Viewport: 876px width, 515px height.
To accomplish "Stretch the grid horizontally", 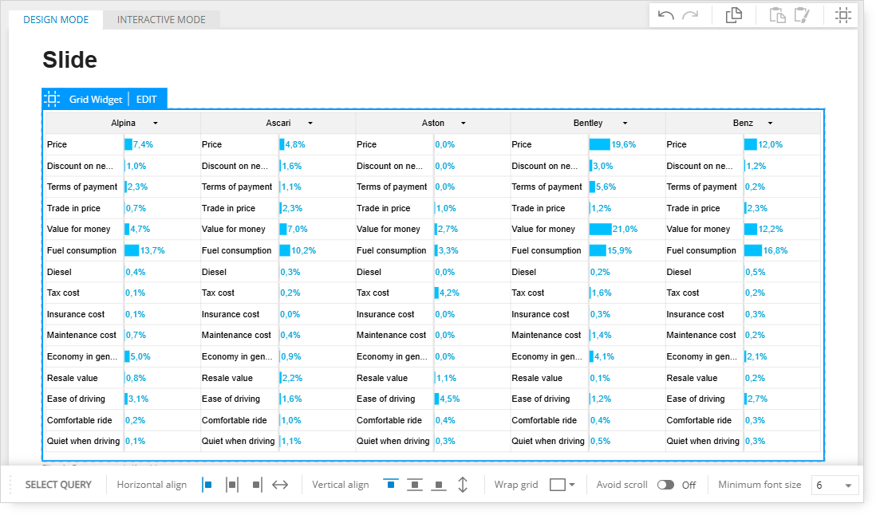I will (280, 485).
